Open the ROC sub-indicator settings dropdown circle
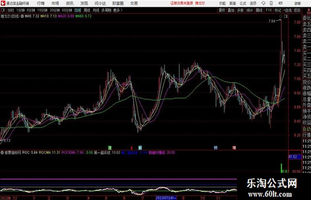Image resolution: width=311 pixels, height=200 pixels. [x=2, y=153]
